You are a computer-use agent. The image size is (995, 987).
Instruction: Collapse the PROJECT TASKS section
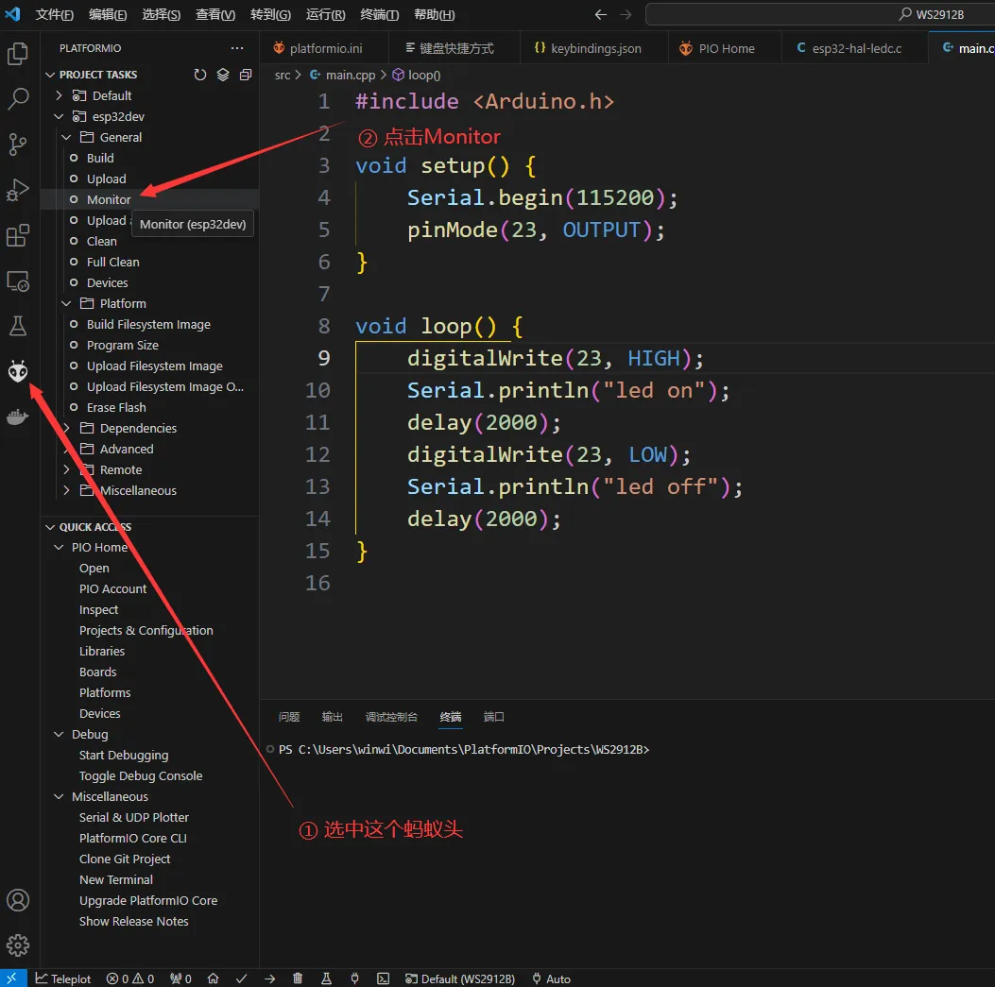51,75
